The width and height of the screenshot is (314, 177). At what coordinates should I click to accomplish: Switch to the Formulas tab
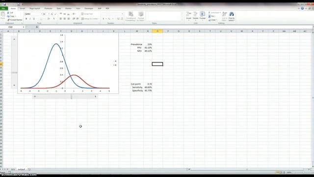point(48,8)
